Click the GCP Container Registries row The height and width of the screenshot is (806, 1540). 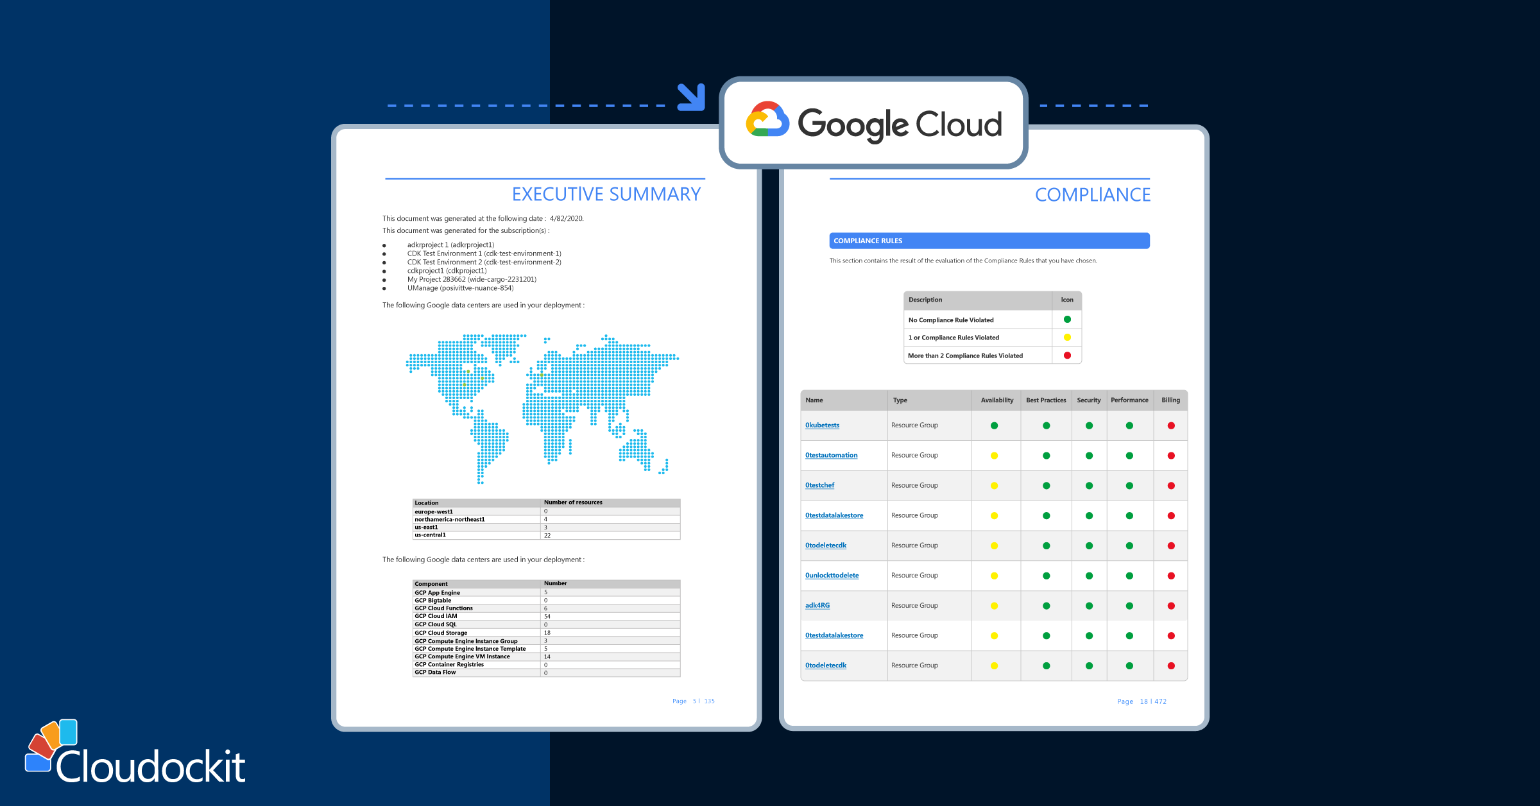[x=546, y=664]
